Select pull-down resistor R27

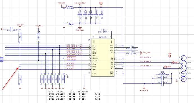[x=46, y=79]
